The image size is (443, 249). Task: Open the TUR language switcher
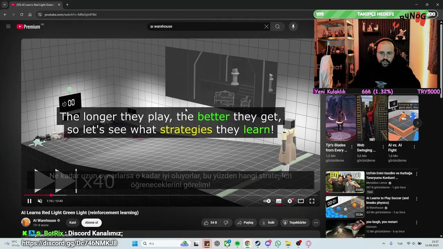[x=400, y=244]
